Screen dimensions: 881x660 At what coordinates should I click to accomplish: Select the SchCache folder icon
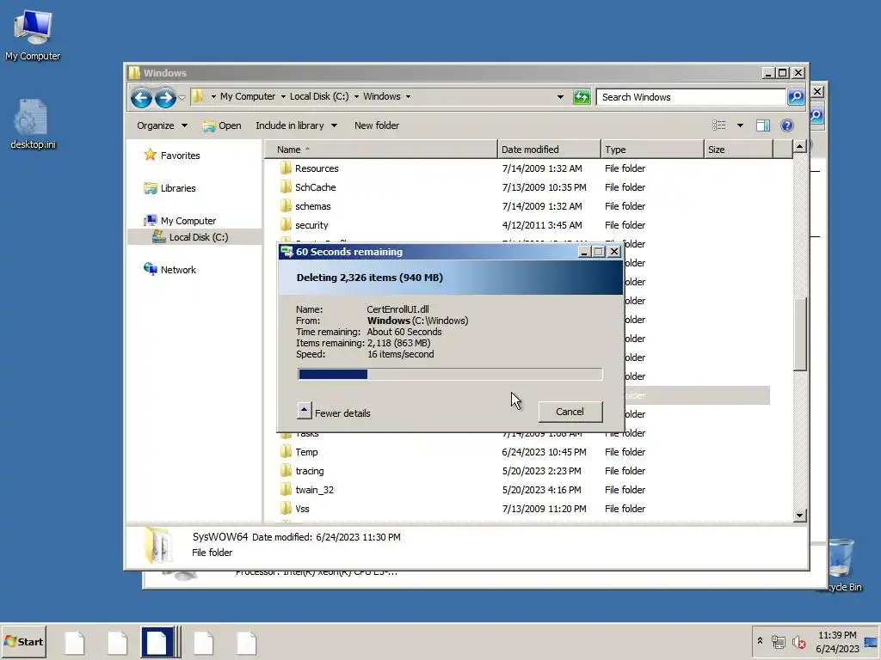pos(286,186)
